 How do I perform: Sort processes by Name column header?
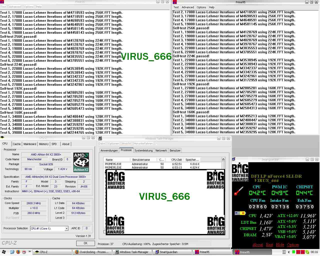pyautogui.click(x=117, y=159)
